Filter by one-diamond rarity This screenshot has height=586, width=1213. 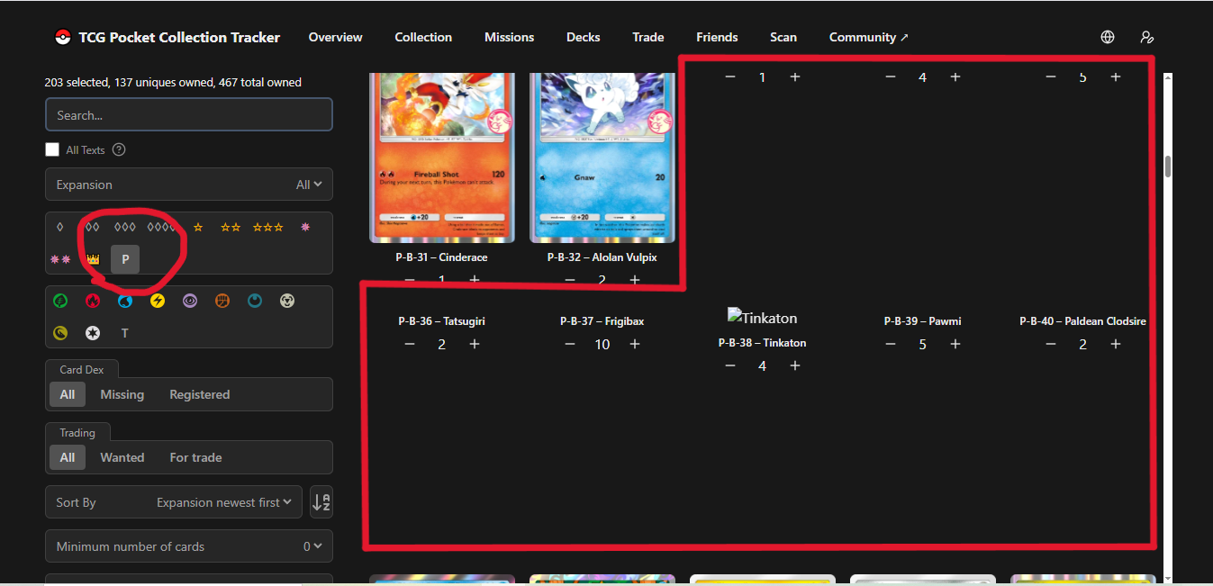click(x=59, y=227)
